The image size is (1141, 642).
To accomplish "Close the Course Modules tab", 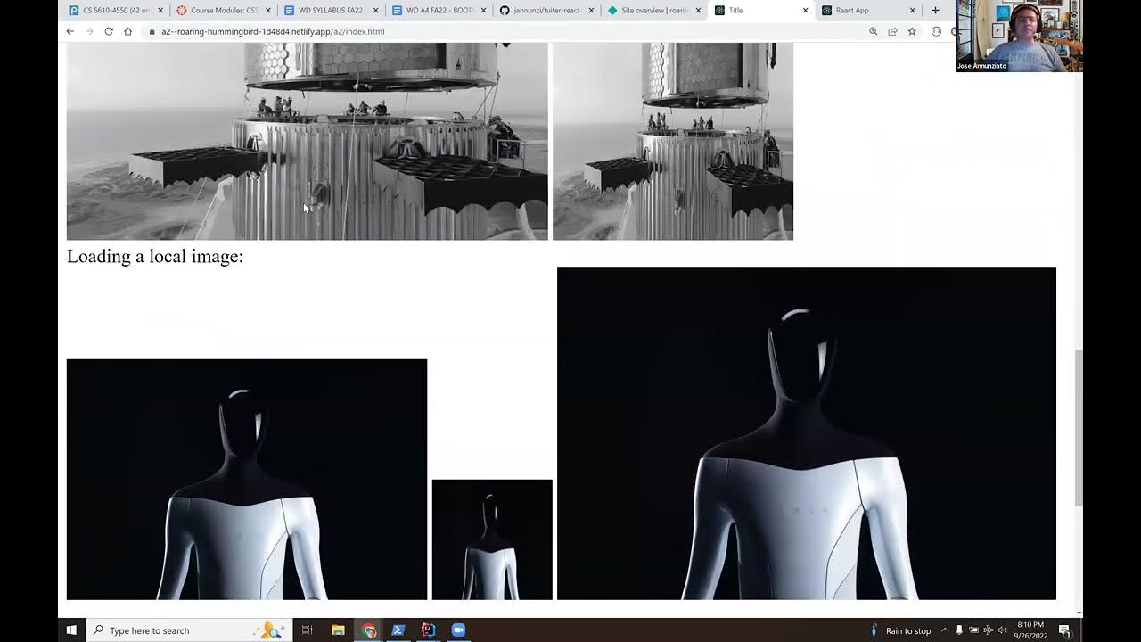I will coord(267,11).
